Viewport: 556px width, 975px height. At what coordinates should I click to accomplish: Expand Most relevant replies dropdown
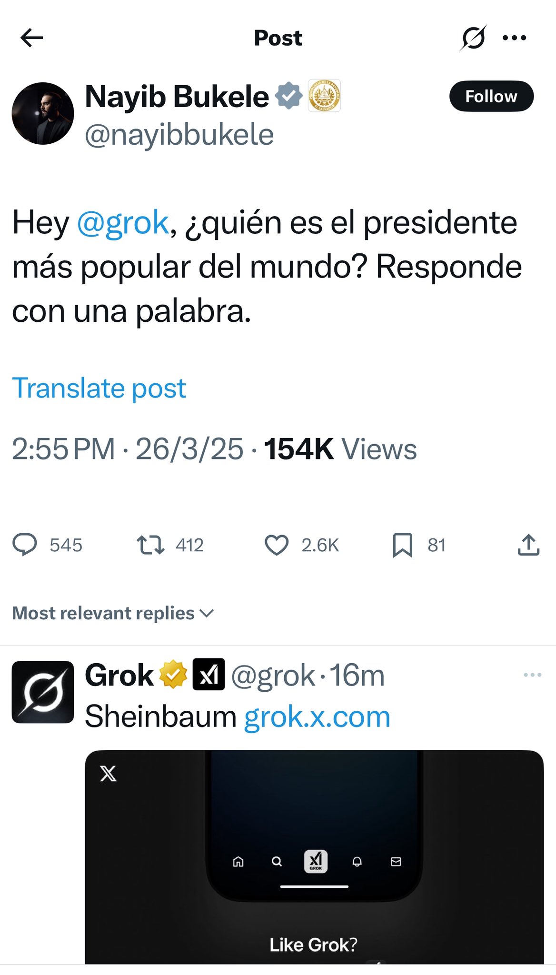pos(113,613)
